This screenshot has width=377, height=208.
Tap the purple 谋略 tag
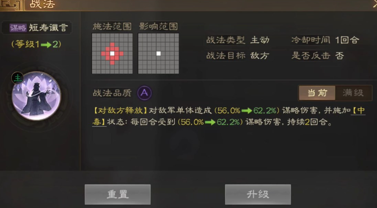point(18,28)
